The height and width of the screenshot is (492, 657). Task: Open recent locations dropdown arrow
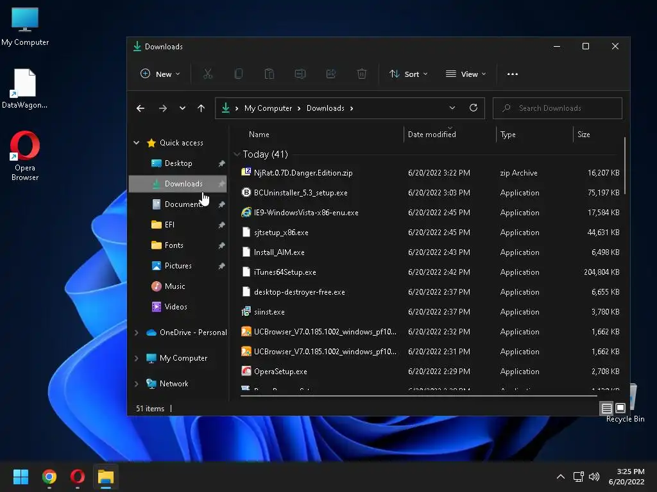click(x=182, y=108)
